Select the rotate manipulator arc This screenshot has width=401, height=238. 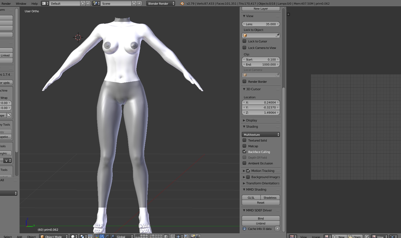pos(107,236)
